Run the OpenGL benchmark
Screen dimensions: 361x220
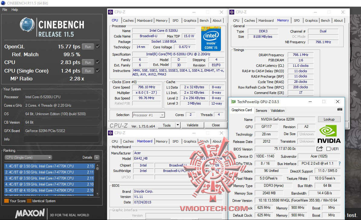click(88, 47)
